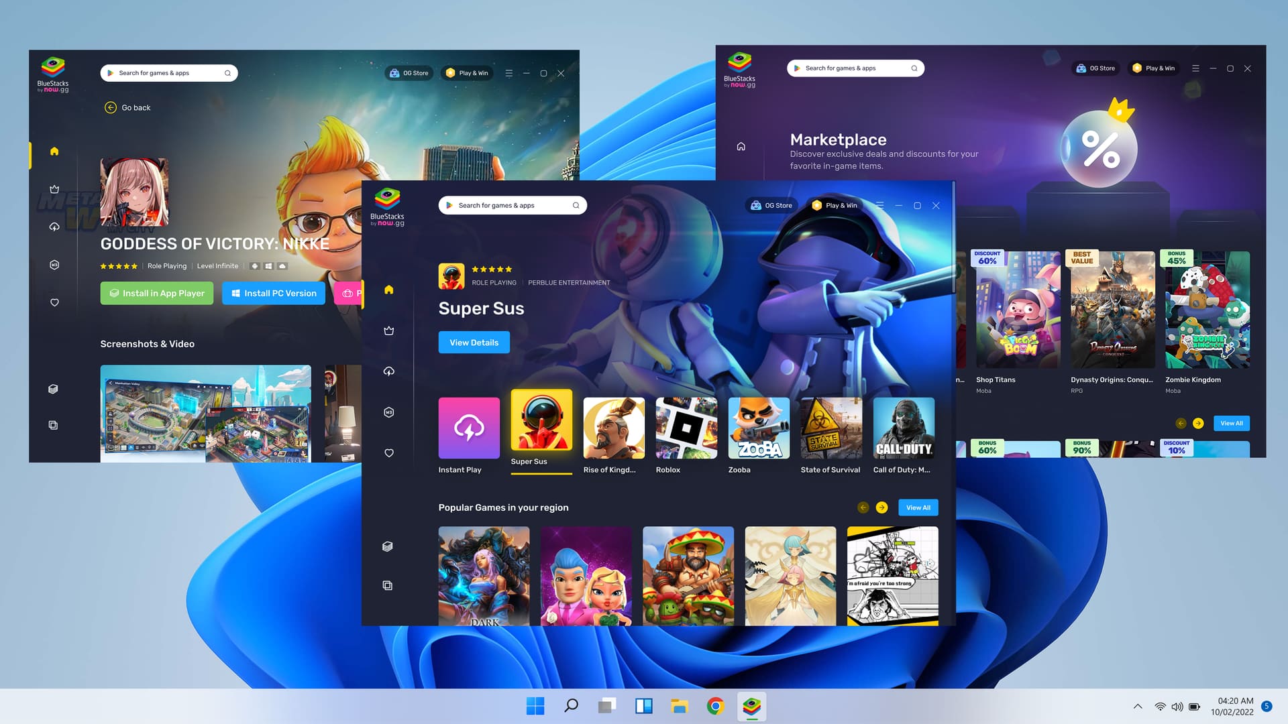Image resolution: width=1288 pixels, height=724 pixels.
Task: Open the cloud download icon in Super Sus window sidebar
Action: 388,371
